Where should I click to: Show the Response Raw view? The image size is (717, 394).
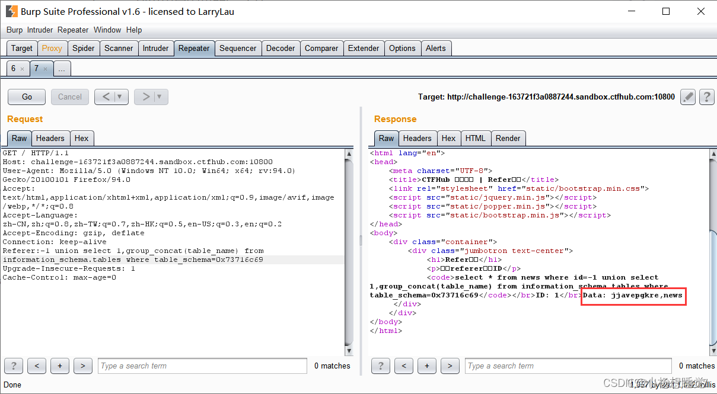(x=387, y=138)
